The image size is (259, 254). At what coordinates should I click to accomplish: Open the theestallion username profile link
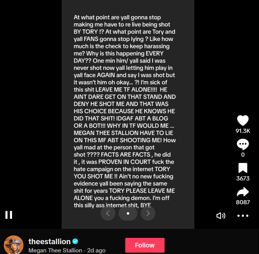point(50,241)
